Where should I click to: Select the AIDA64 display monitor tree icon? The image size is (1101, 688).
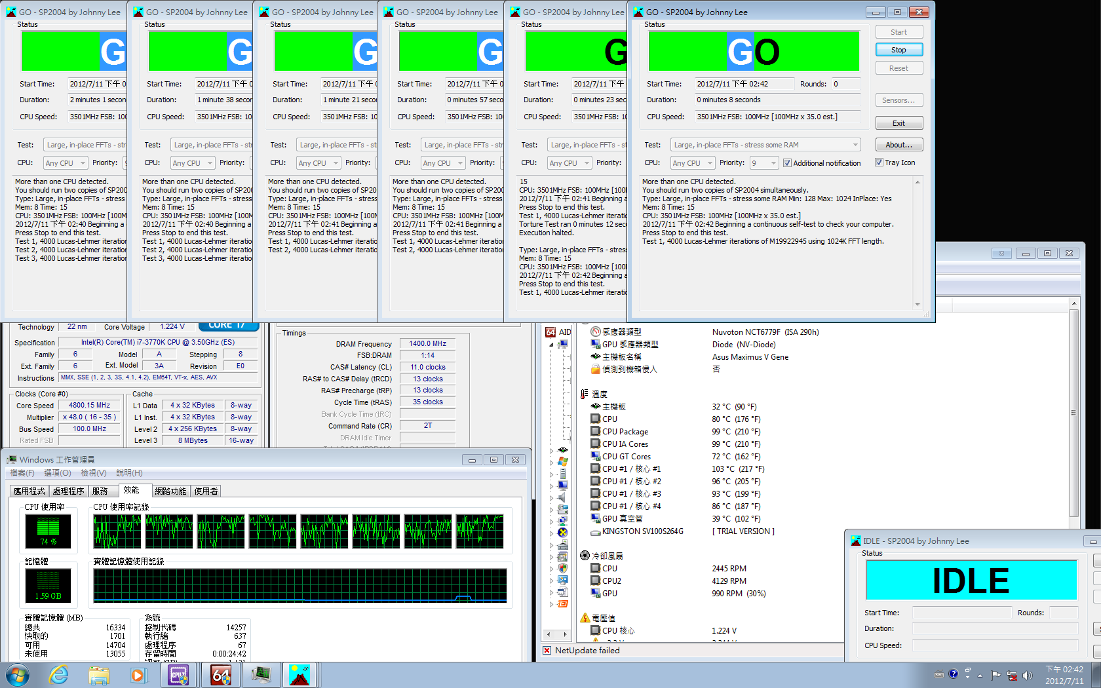coord(562,485)
